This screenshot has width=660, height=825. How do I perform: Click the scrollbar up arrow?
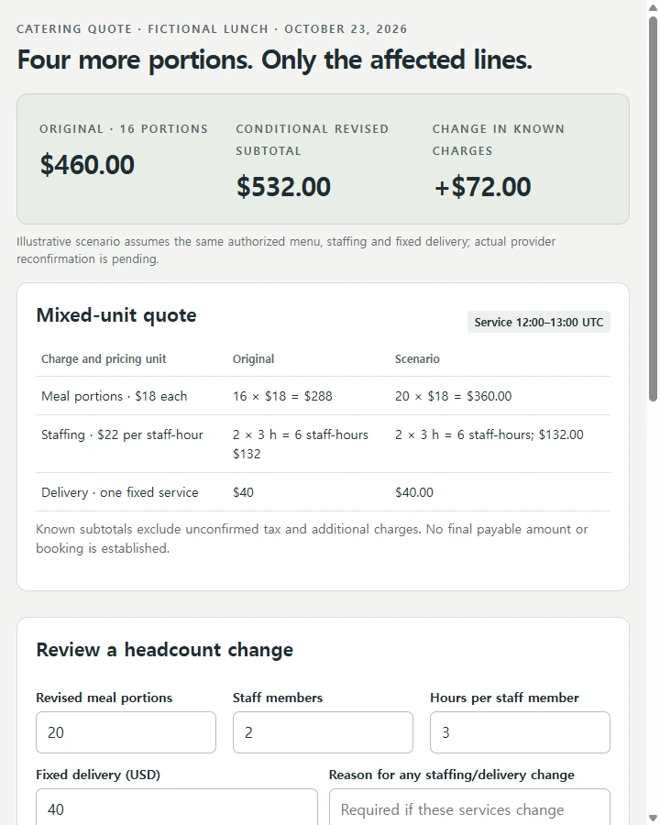654,7
